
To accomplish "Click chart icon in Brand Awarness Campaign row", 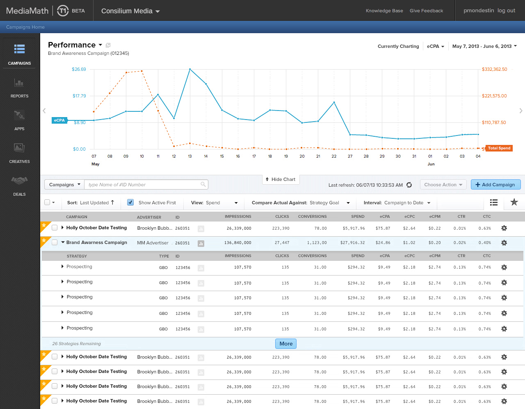I will coord(201,243).
